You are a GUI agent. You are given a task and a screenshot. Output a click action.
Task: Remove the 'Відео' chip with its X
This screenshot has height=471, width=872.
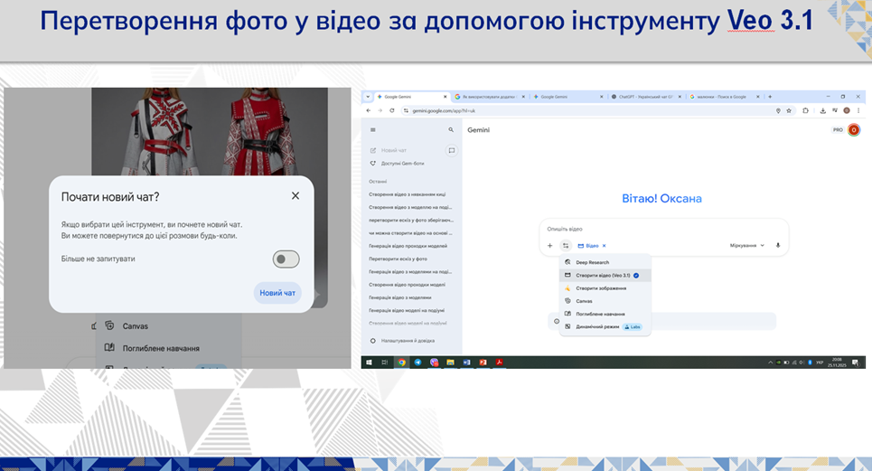(604, 245)
